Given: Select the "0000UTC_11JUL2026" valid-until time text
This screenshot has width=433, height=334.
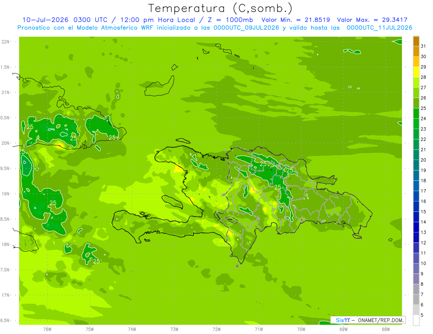Looking at the screenshot, I should point(380,28).
